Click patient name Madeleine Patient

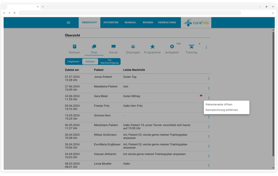pos(106,86)
